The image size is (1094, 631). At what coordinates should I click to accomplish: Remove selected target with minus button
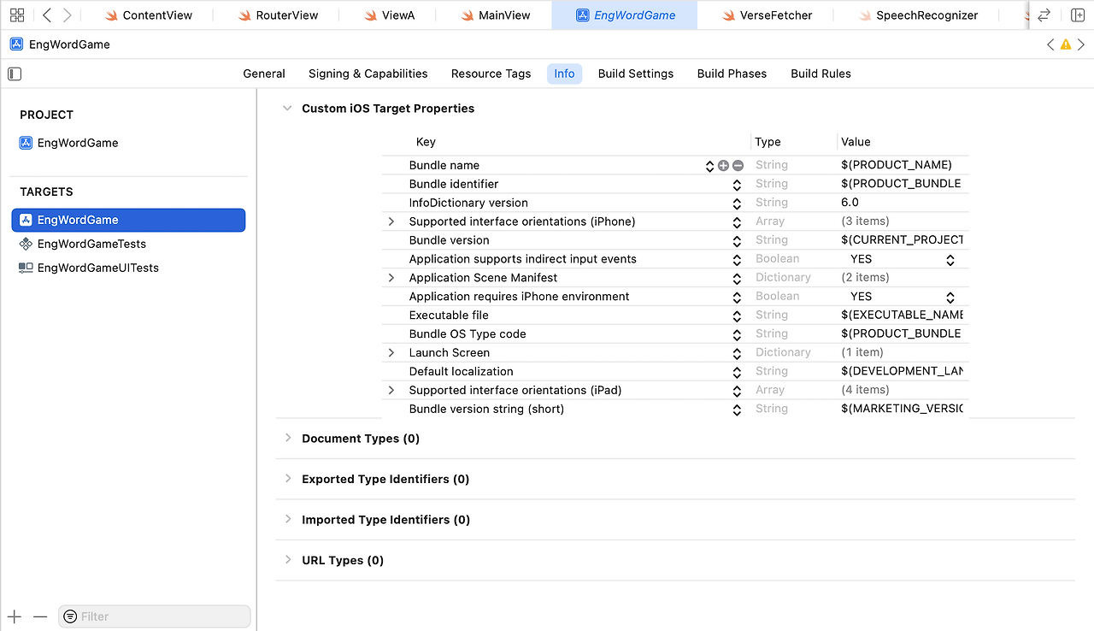(x=40, y=616)
